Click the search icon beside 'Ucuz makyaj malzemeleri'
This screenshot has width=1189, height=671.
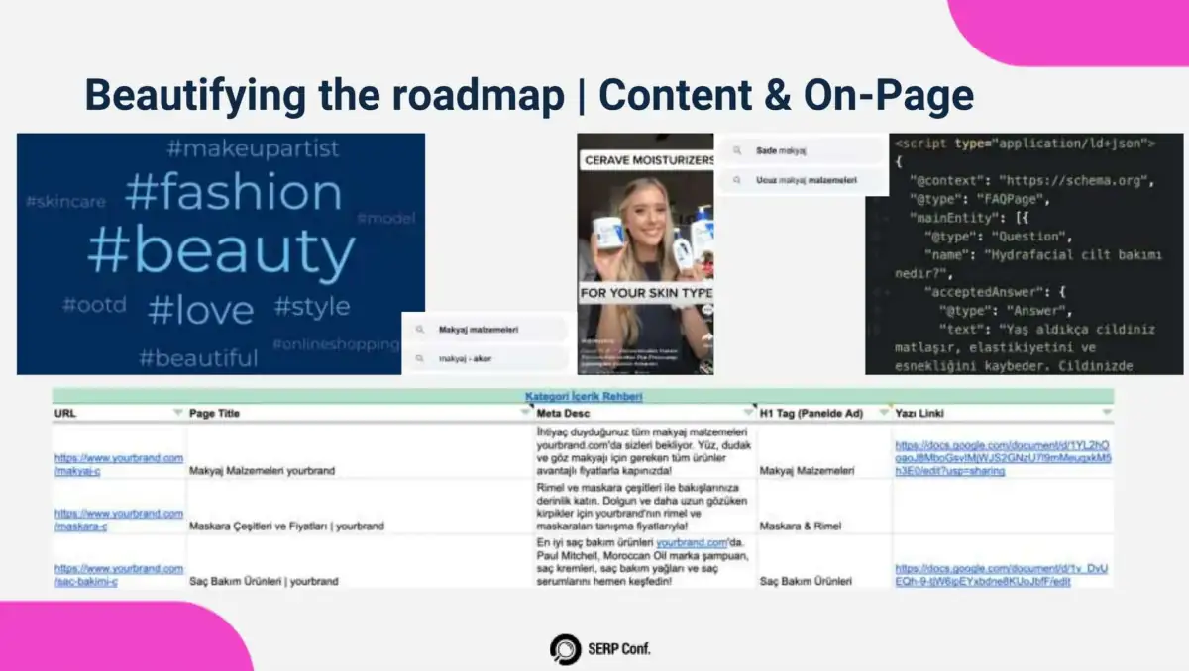tap(737, 180)
